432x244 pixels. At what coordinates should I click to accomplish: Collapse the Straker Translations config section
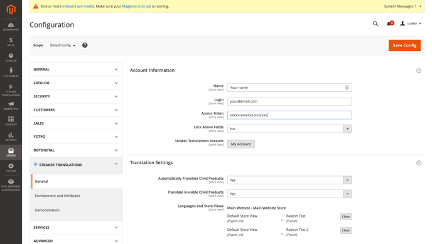[76, 165]
